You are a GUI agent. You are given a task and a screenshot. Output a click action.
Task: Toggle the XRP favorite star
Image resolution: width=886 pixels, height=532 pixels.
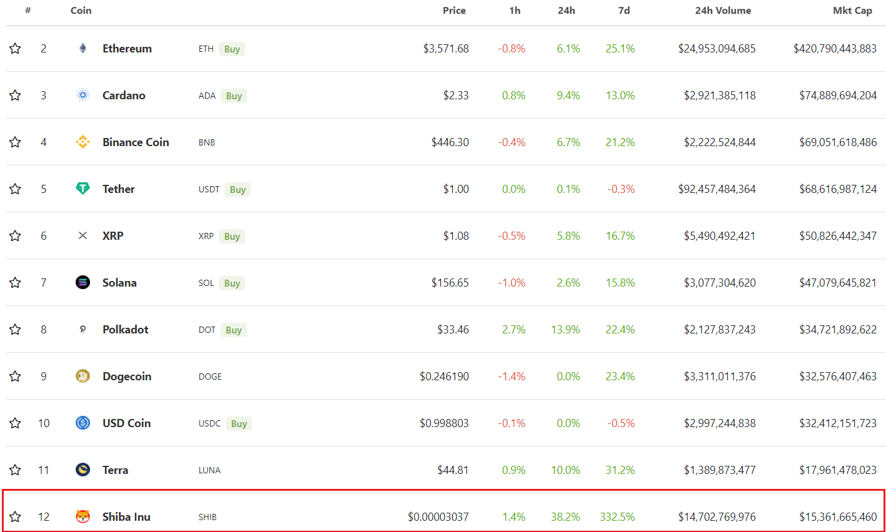[x=15, y=236]
